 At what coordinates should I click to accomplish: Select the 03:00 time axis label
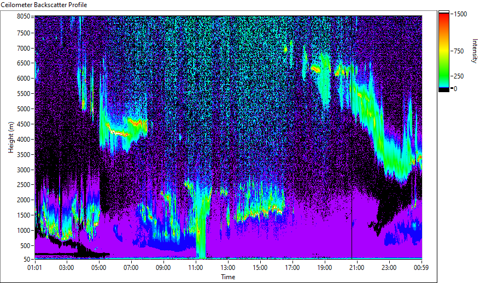point(67,268)
